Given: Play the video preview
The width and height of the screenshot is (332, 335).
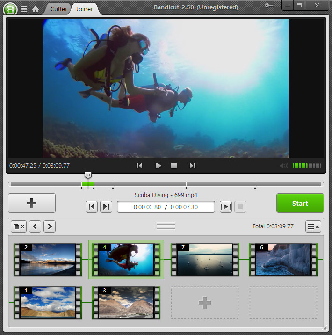Looking at the screenshot, I should point(158,166).
